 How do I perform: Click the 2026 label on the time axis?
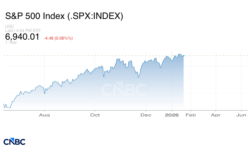pyautogui.click(x=172, y=115)
